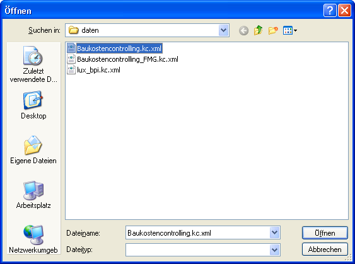
Task: Go to the Desktop location
Action: pyautogui.click(x=33, y=105)
